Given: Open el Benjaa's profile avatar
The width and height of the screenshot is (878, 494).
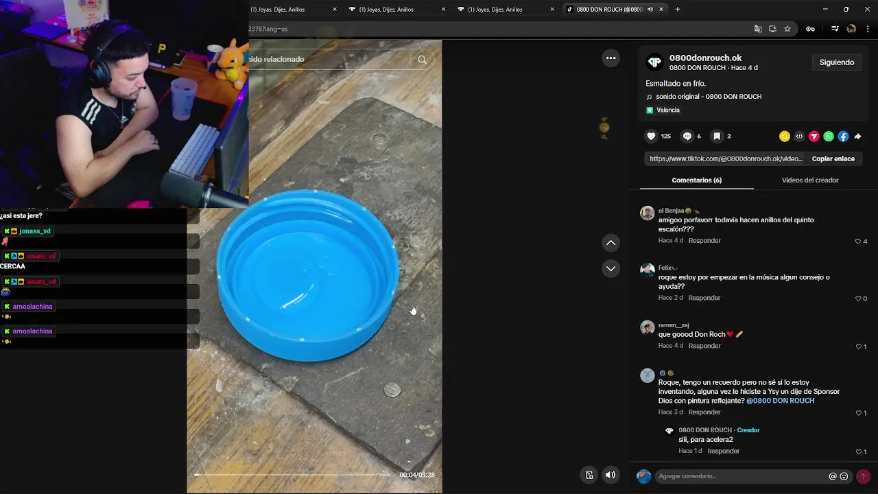Looking at the screenshot, I should click(x=648, y=213).
